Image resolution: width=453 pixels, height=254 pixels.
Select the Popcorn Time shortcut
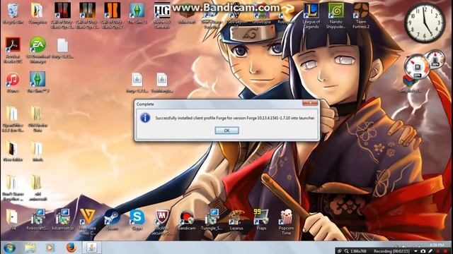coord(286,222)
